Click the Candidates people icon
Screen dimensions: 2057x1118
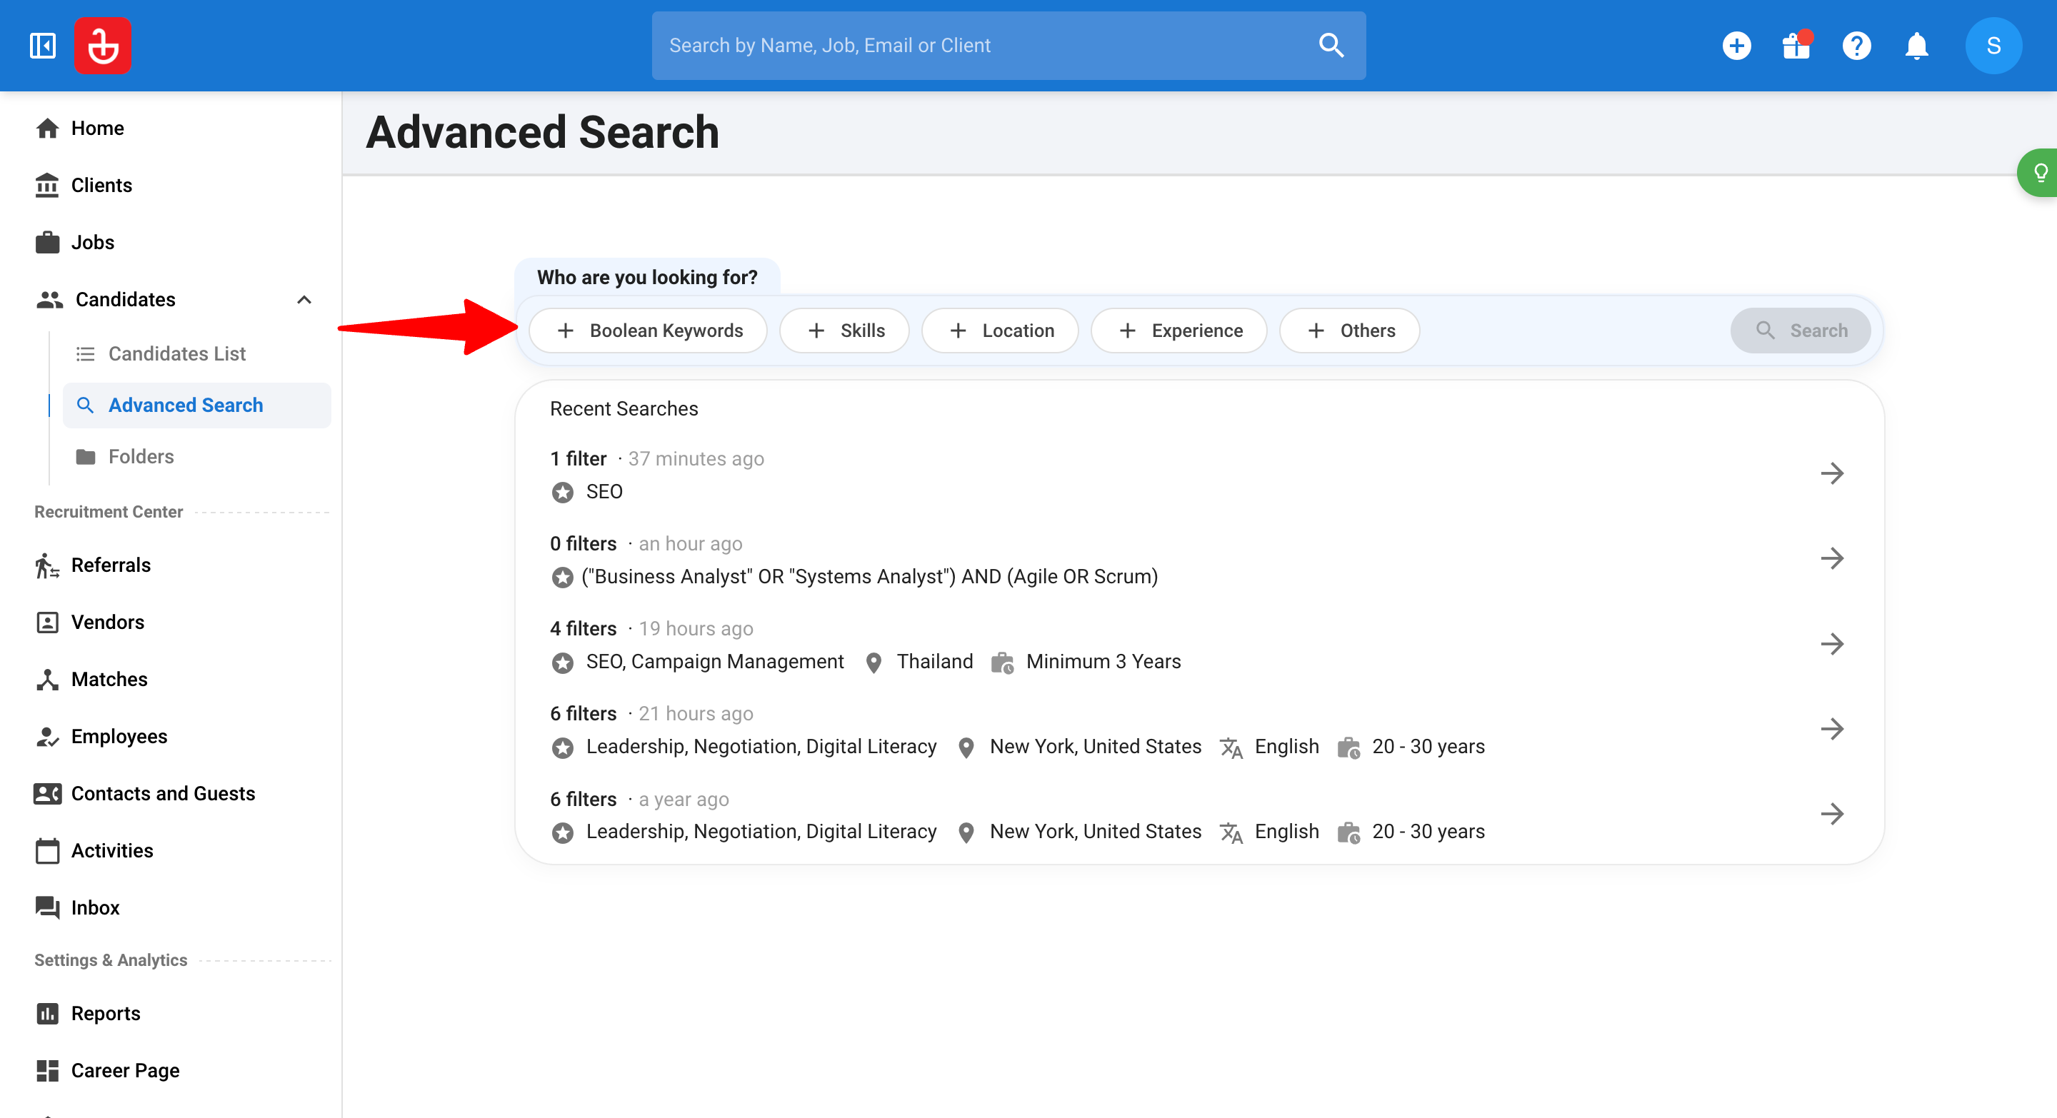(49, 299)
